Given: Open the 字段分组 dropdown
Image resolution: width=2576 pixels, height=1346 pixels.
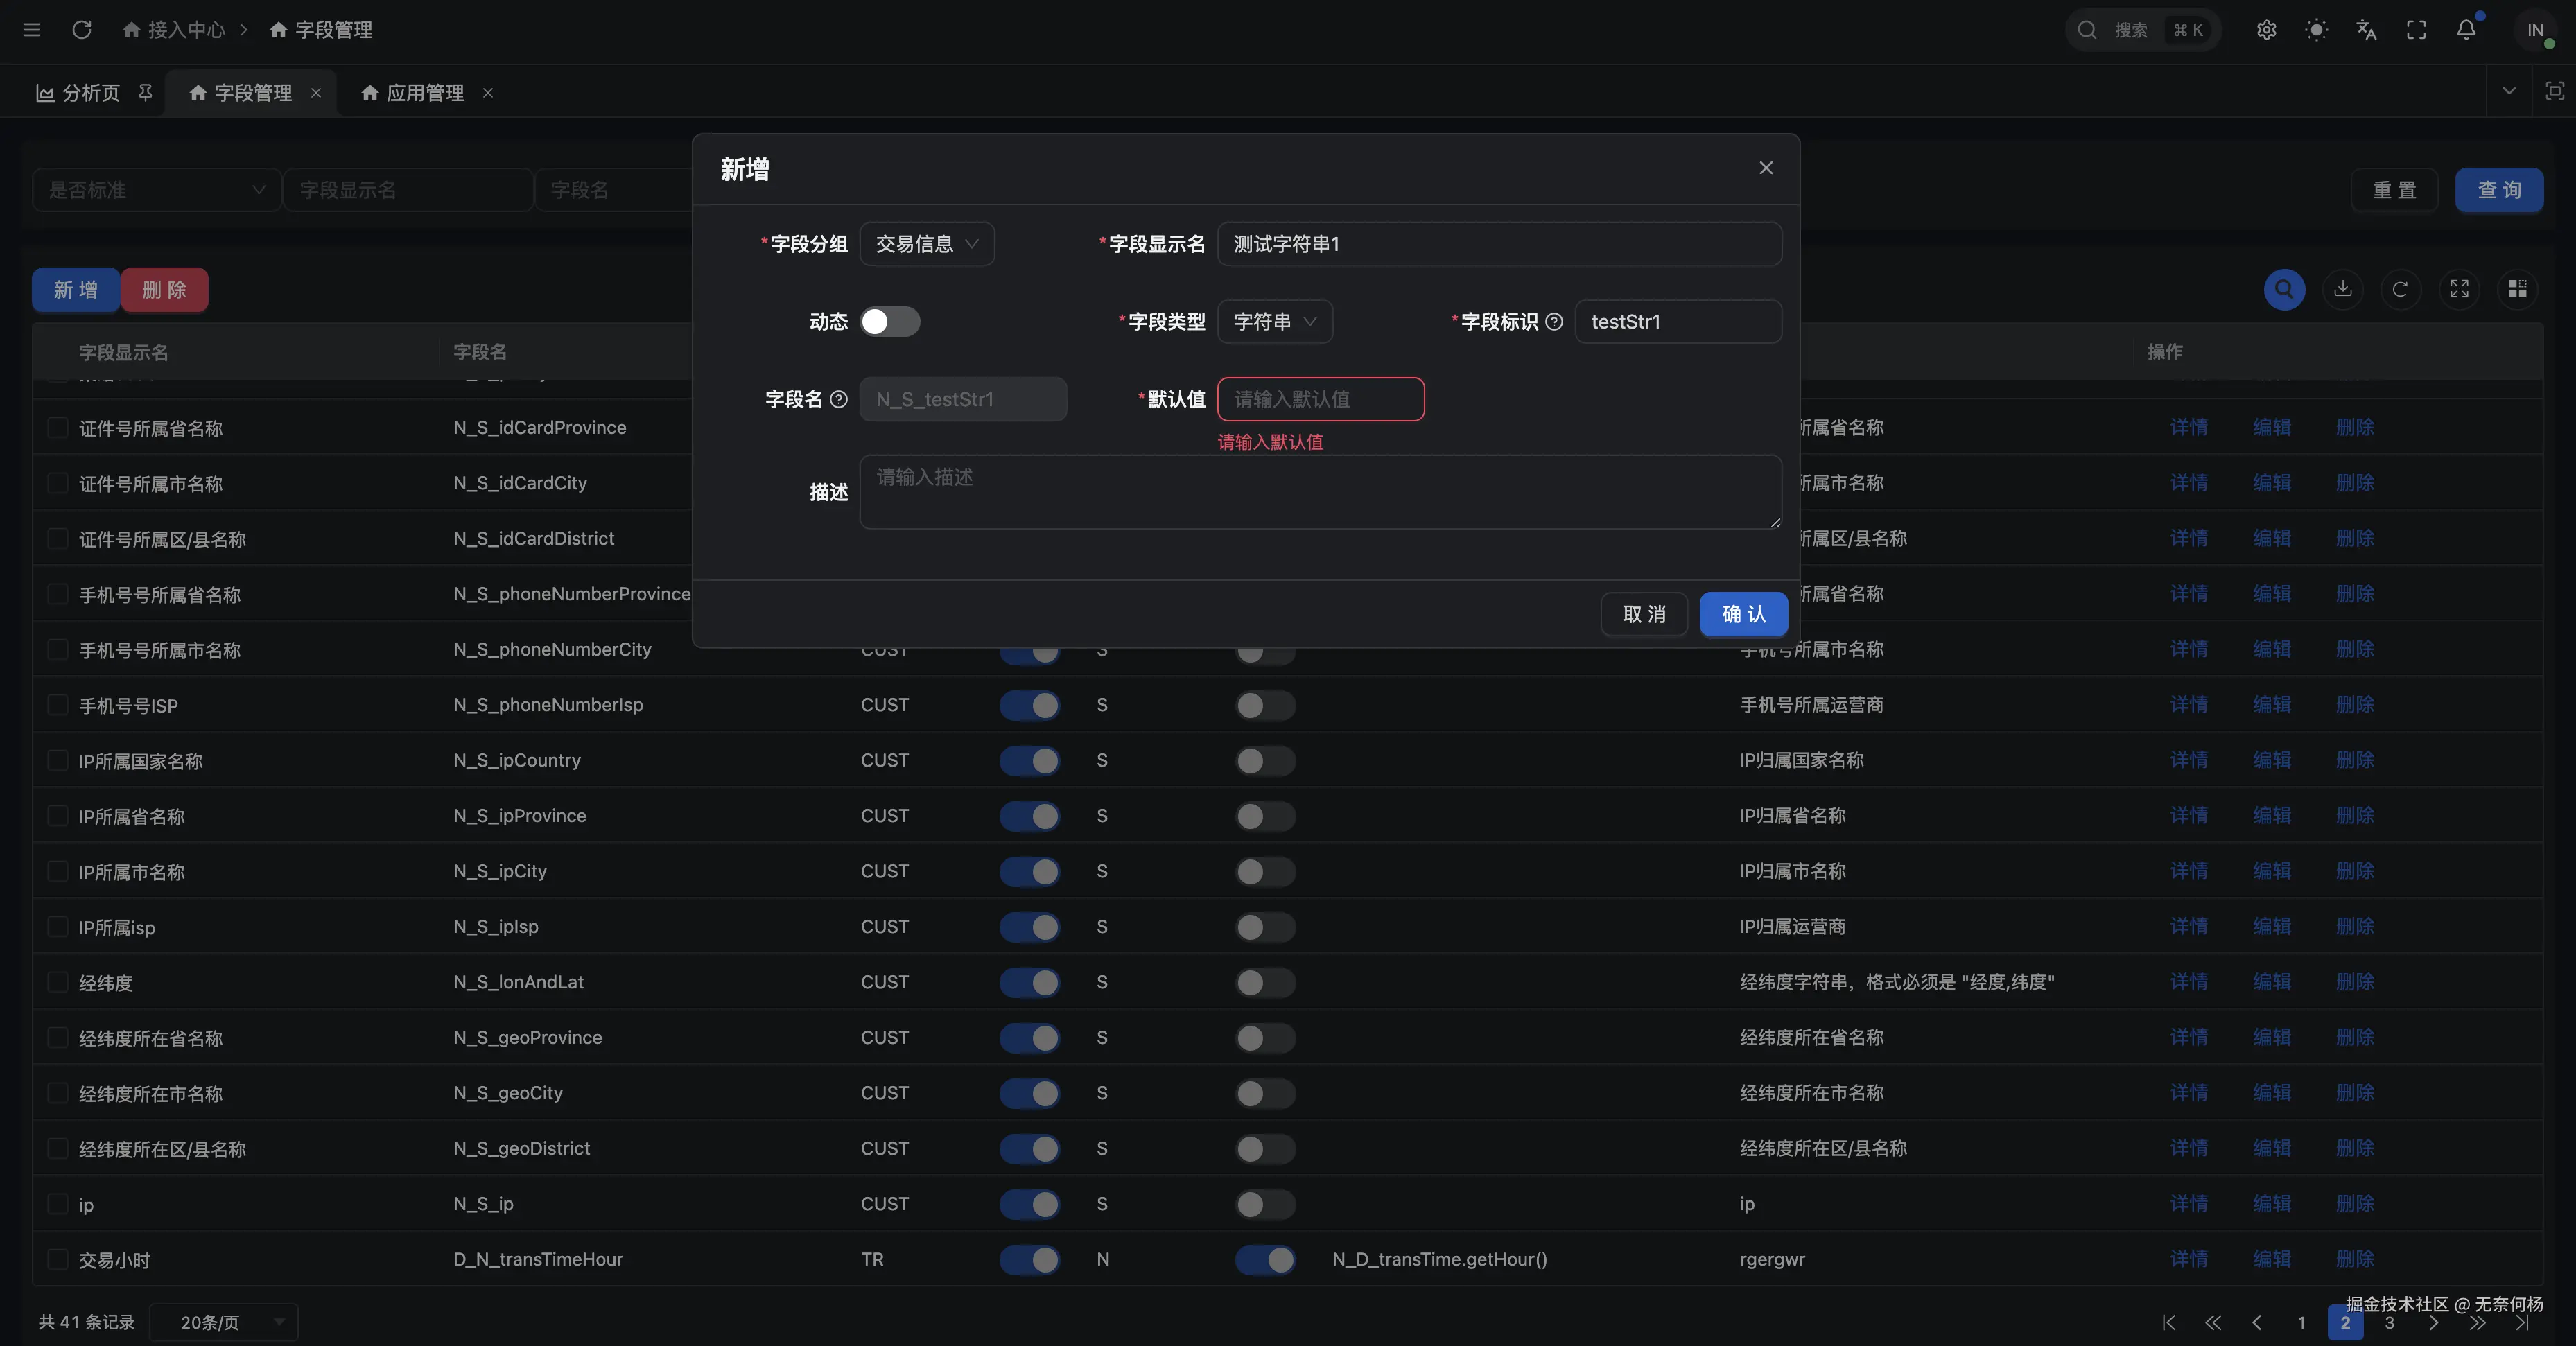Looking at the screenshot, I should click(x=926, y=244).
